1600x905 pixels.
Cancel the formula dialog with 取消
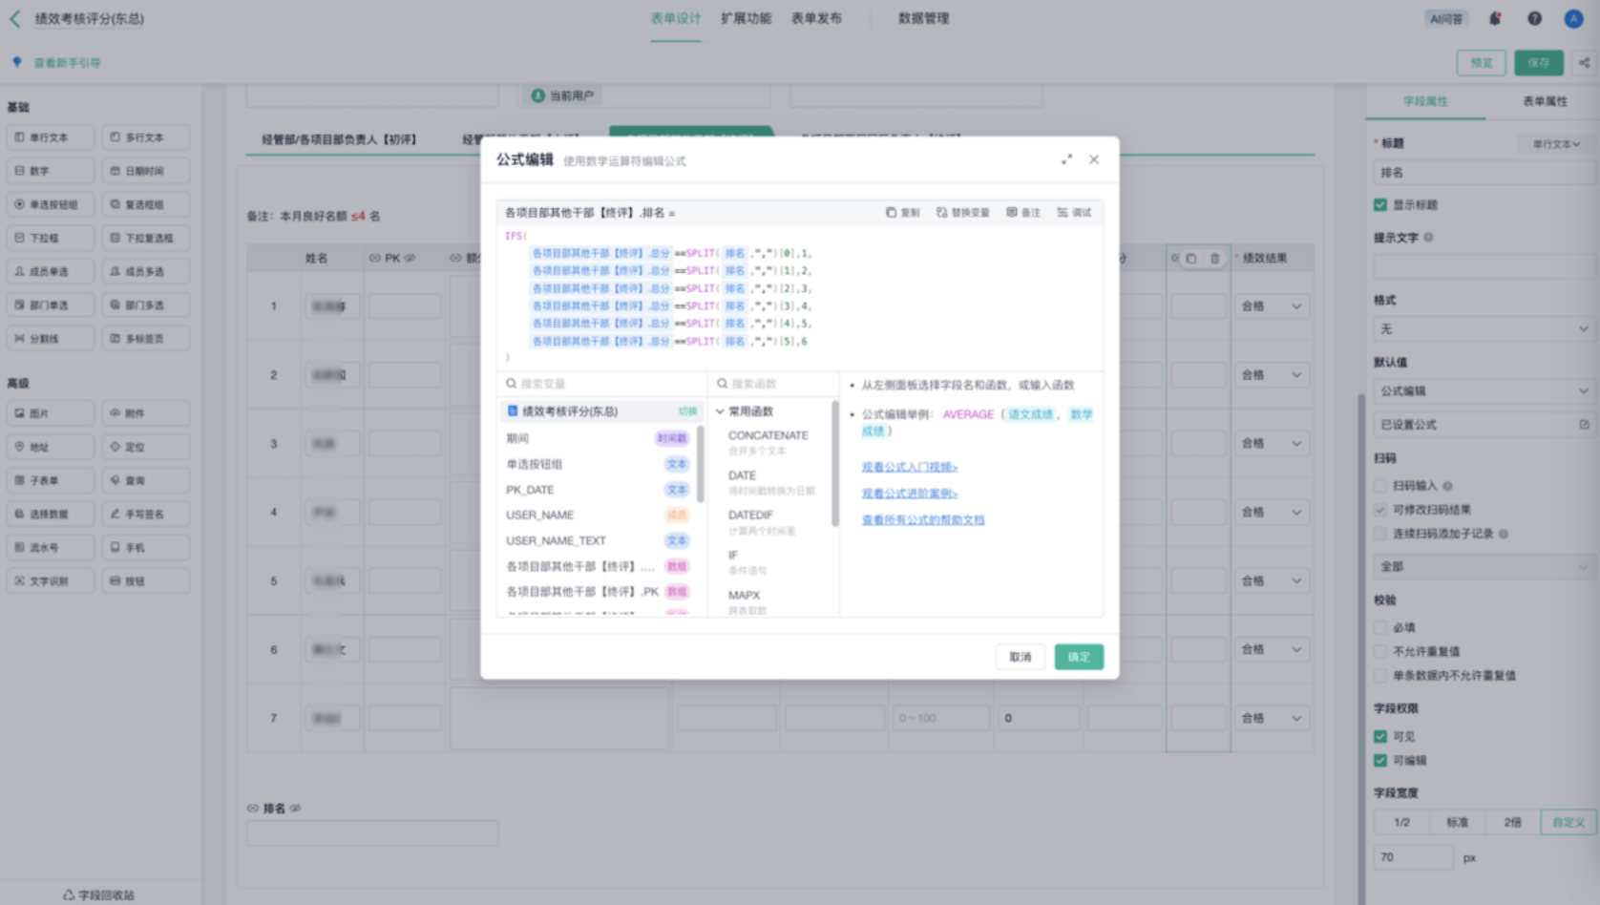(1021, 657)
